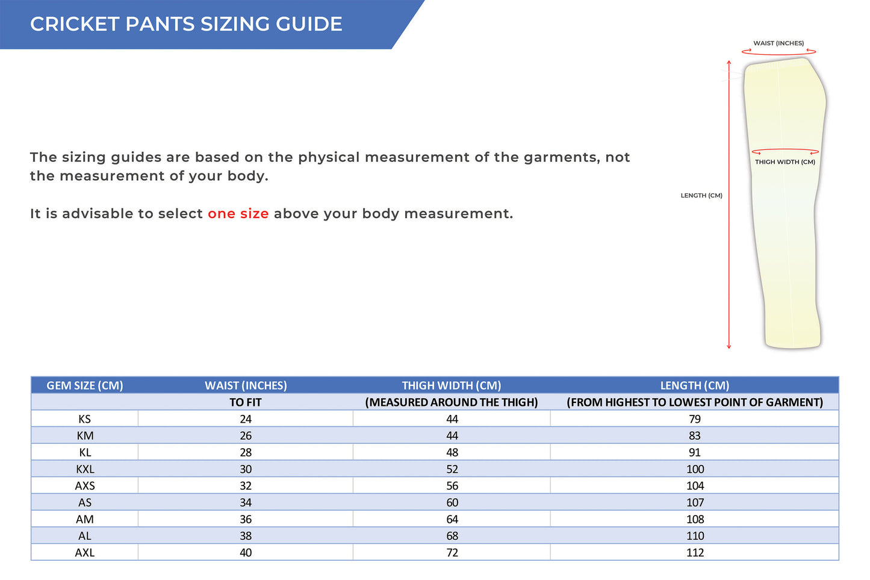This screenshot has width=870, height=580.
Task: Select the KL thigh width value 48
Action: 452,452
